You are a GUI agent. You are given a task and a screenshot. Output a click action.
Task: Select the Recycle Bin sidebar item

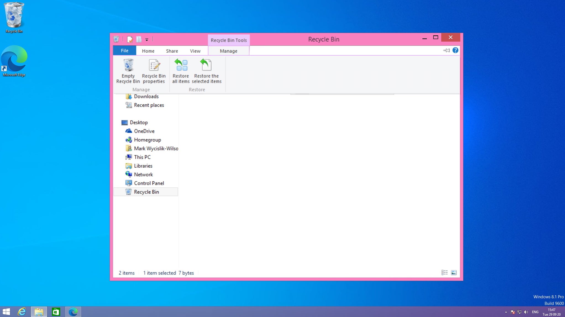tap(146, 192)
